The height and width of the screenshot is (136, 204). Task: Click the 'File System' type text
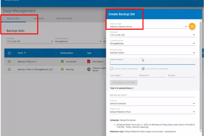point(98,61)
